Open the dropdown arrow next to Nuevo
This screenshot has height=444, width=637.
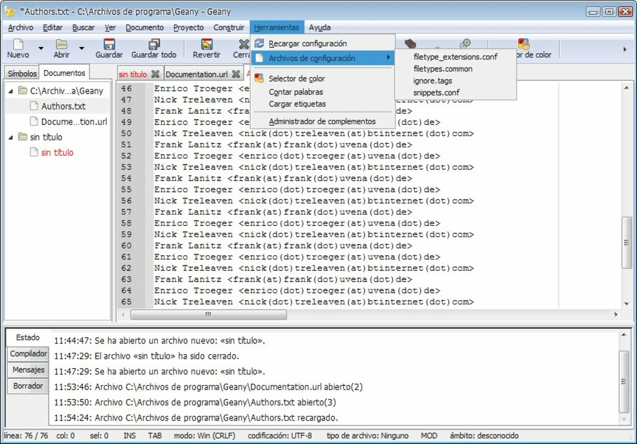tap(41, 48)
